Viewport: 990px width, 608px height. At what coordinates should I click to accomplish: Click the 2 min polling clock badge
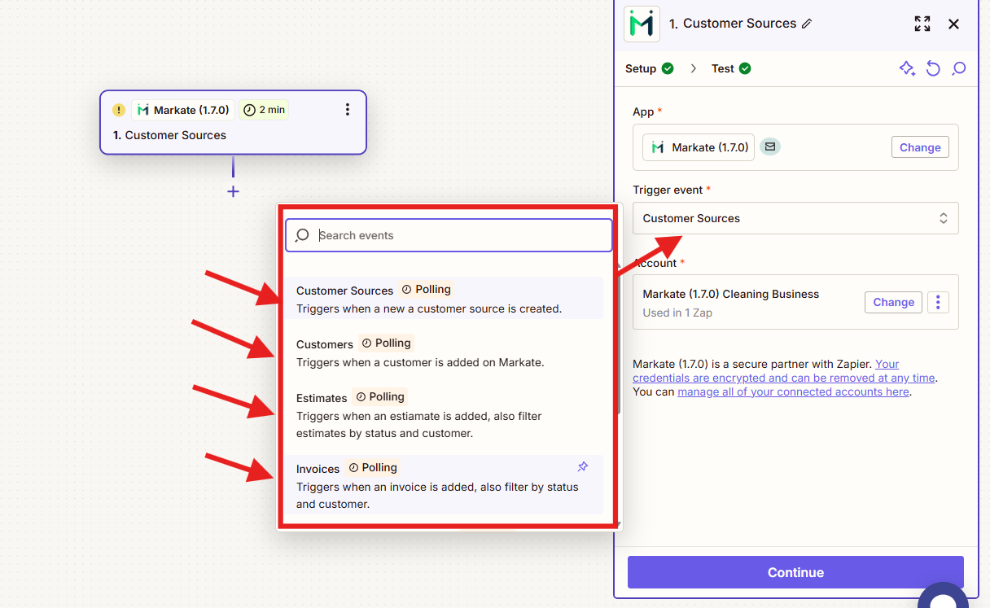pos(264,110)
